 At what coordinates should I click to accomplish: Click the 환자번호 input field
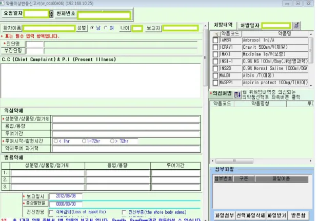[104, 15]
